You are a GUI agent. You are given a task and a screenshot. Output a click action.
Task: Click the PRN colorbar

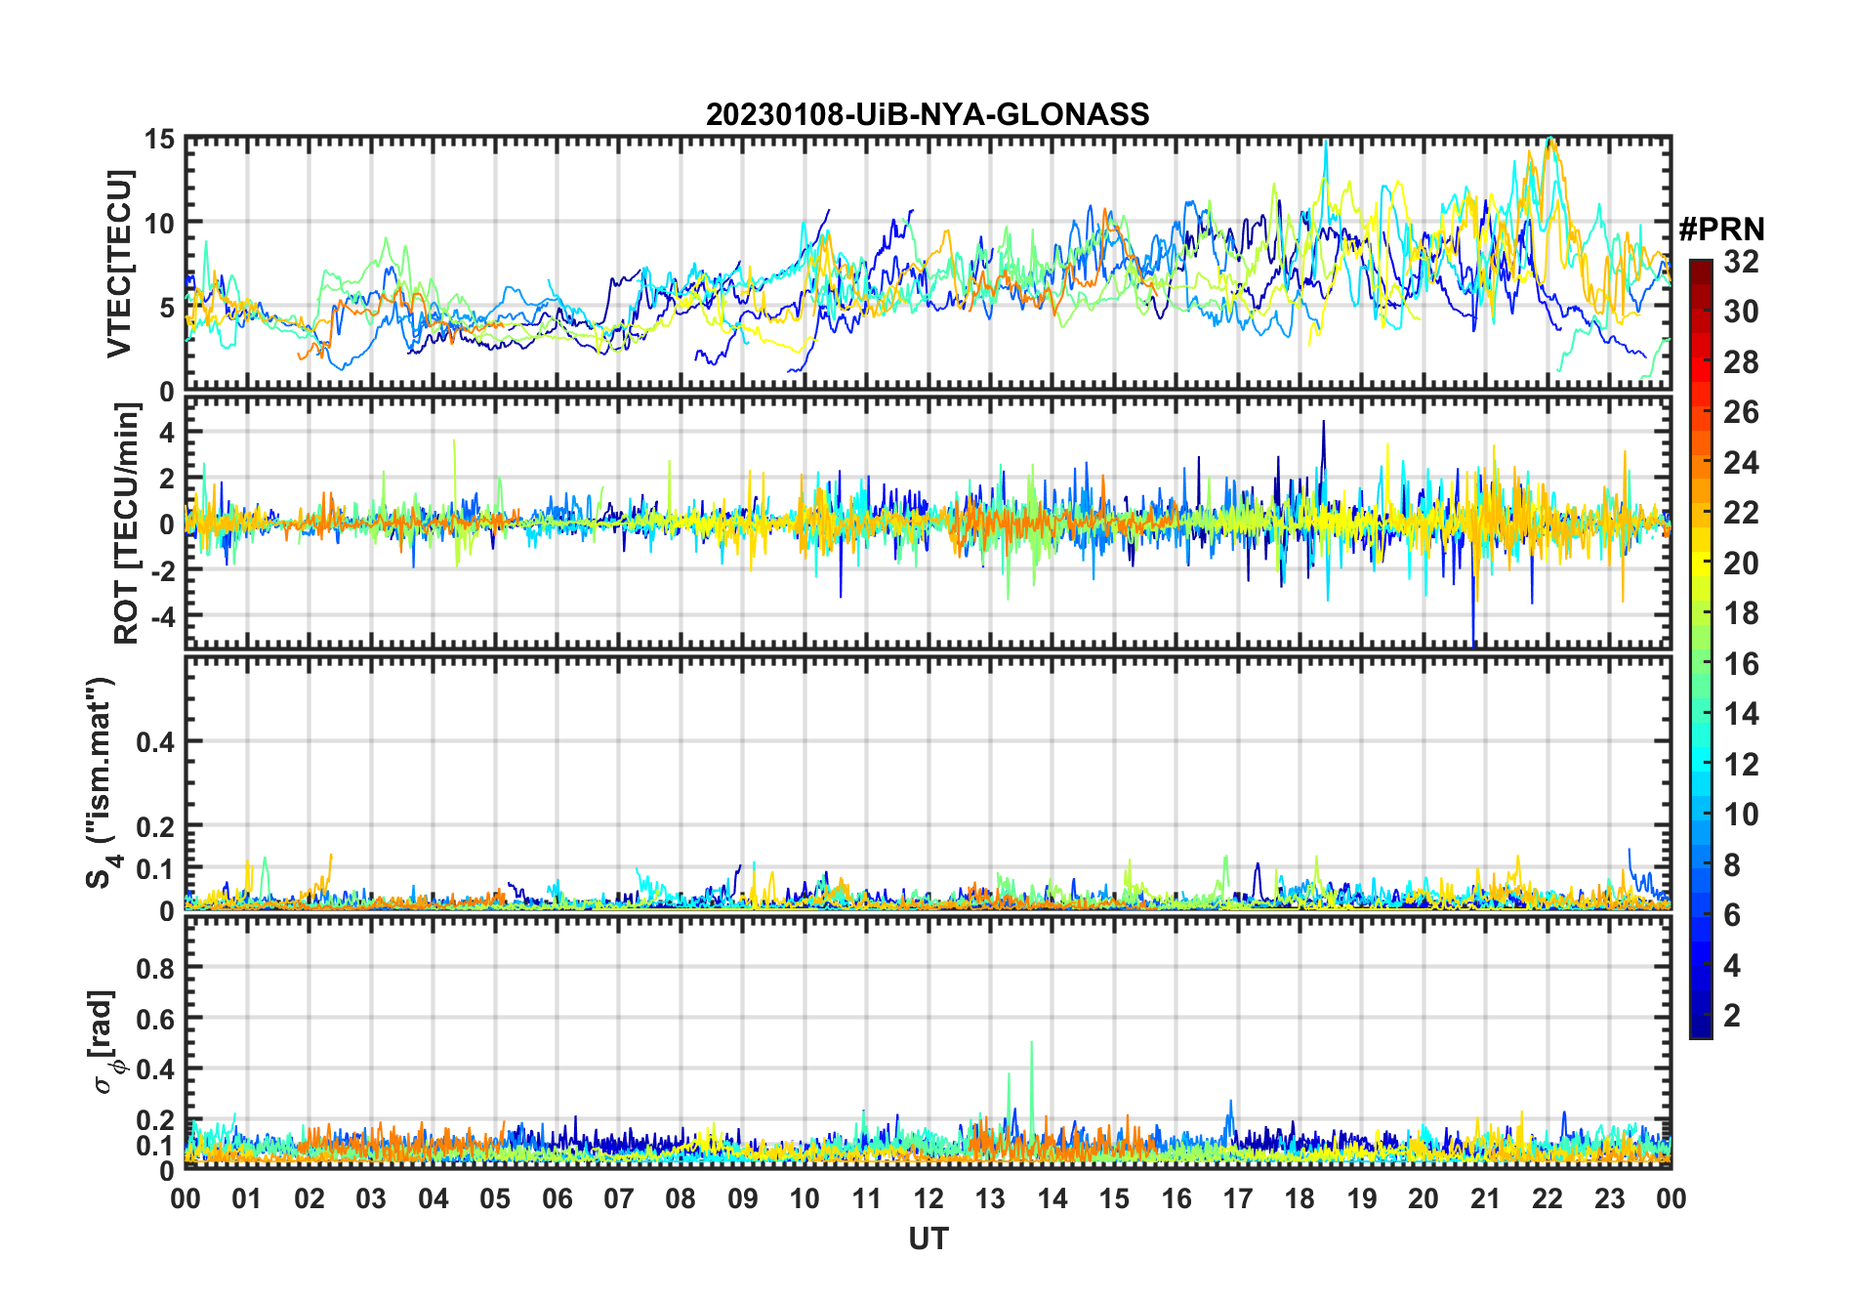[x=1700, y=649]
